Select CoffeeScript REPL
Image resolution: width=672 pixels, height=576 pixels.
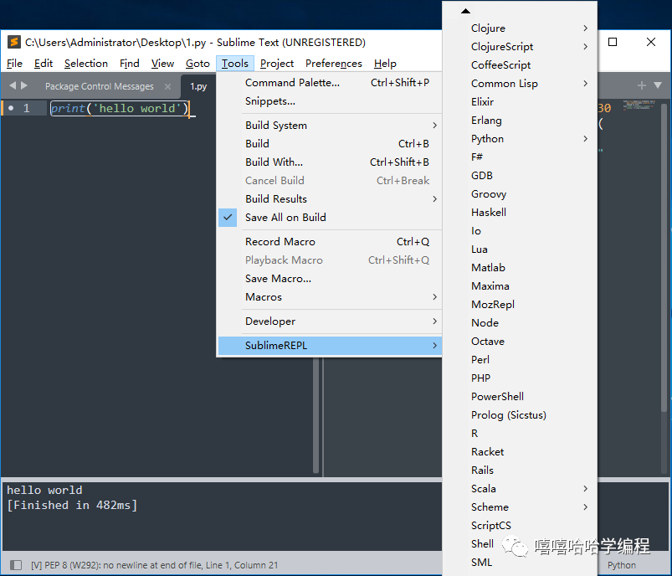520,64
